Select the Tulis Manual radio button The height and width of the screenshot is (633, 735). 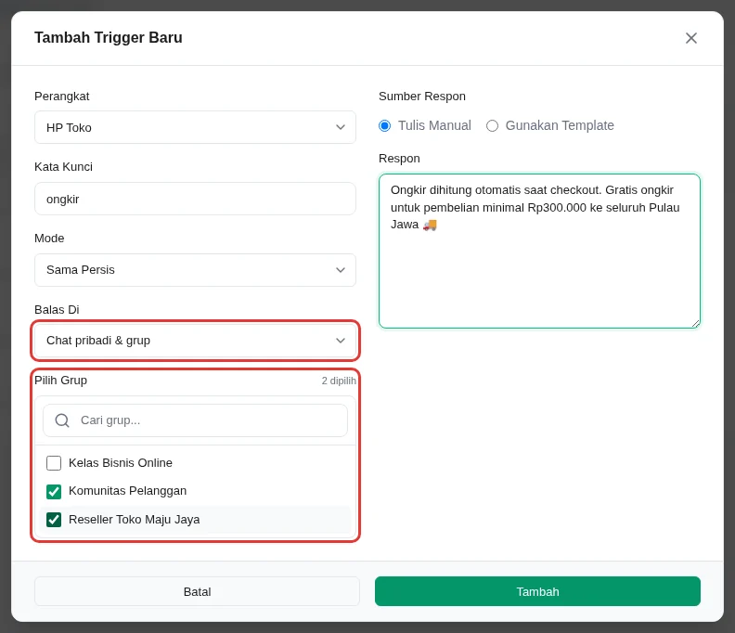coord(385,125)
